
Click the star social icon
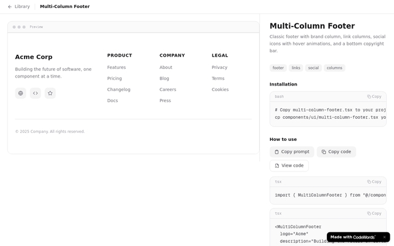click(50, 93)
